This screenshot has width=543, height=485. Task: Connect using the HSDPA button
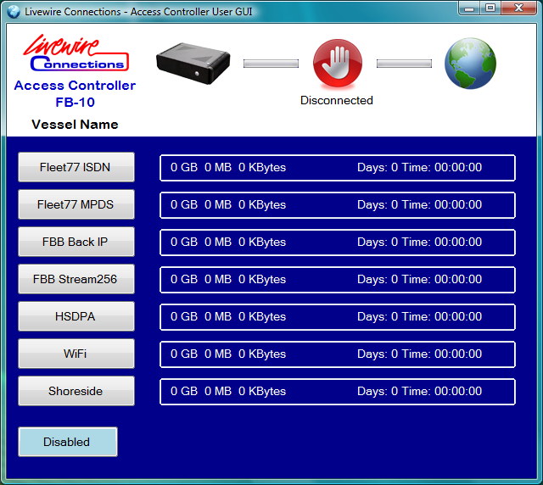[x=76, y=316]
